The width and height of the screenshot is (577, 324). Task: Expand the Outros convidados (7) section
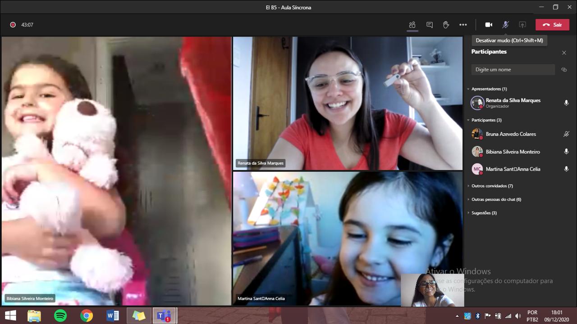[x=490, y=186]
